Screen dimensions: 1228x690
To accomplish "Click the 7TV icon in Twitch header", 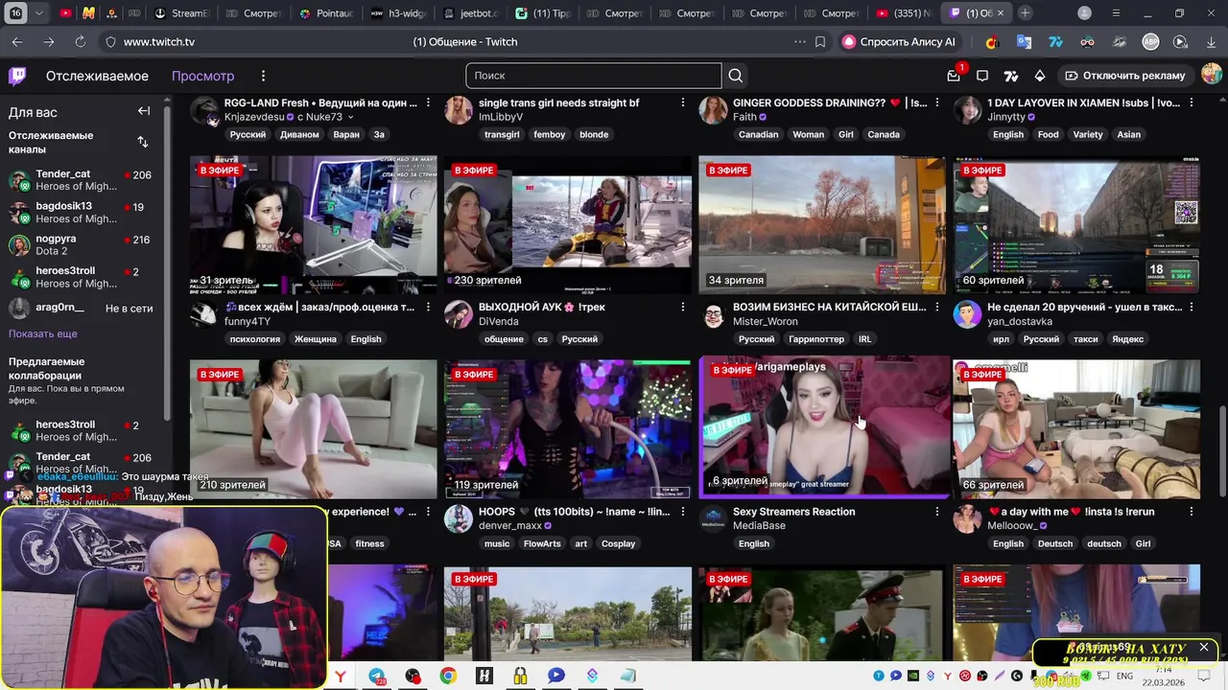I will click(1011, 76).
